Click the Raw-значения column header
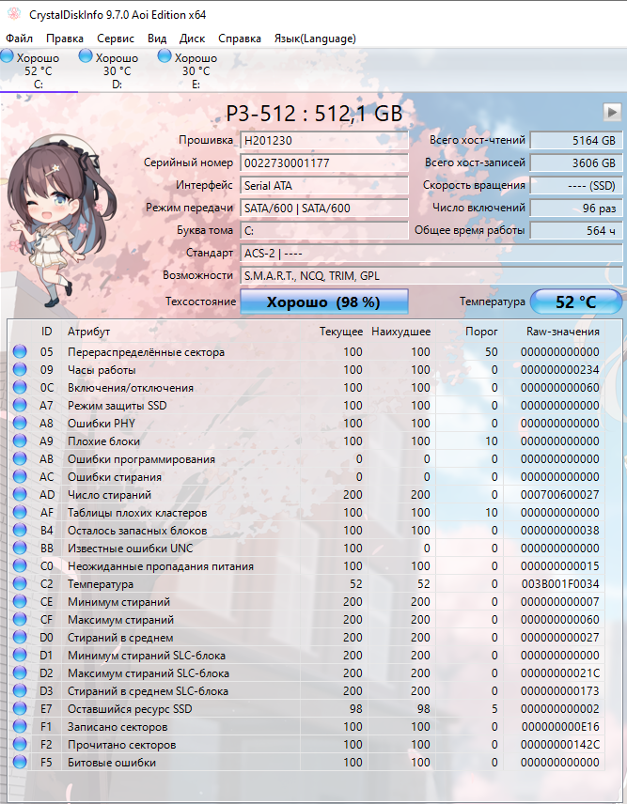The image size is (627, 804). tap(563, 332)
